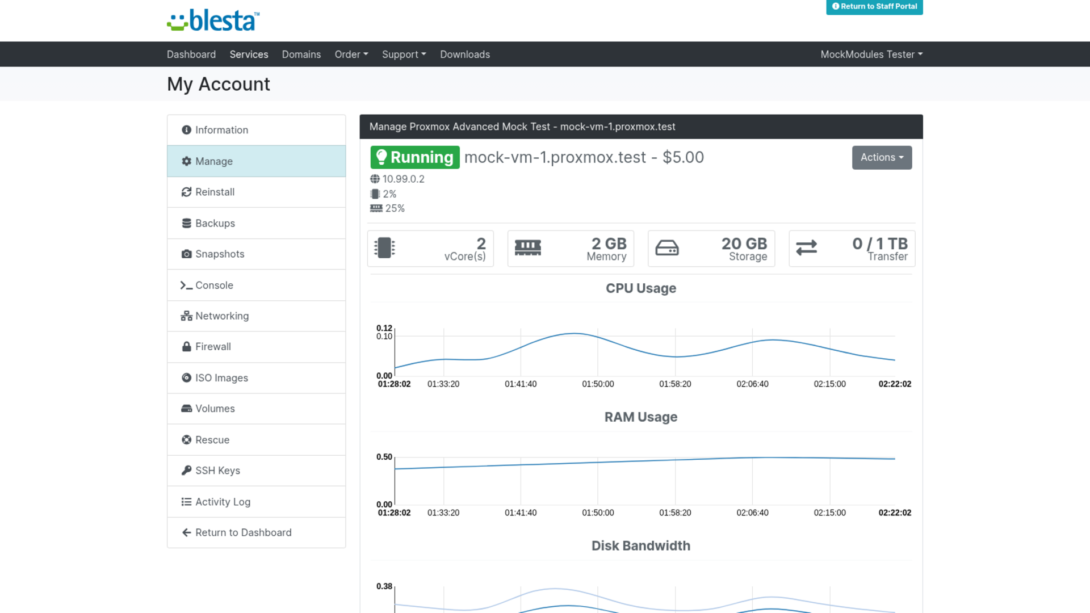Screen dimensions: 1090x613
Task: Click the Reinstall refresh icon
Action: click(x=186, y=192)
